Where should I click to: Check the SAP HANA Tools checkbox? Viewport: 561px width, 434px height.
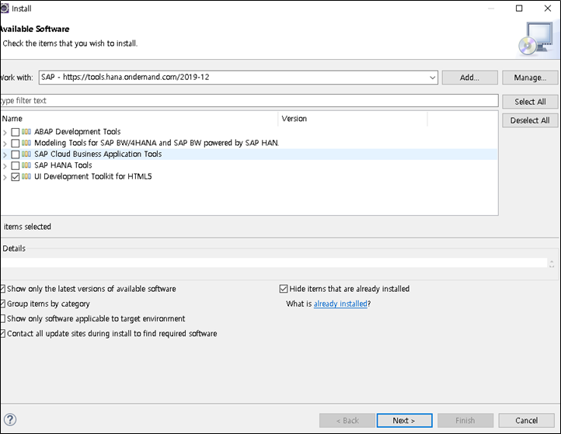(x=15, y=165)
